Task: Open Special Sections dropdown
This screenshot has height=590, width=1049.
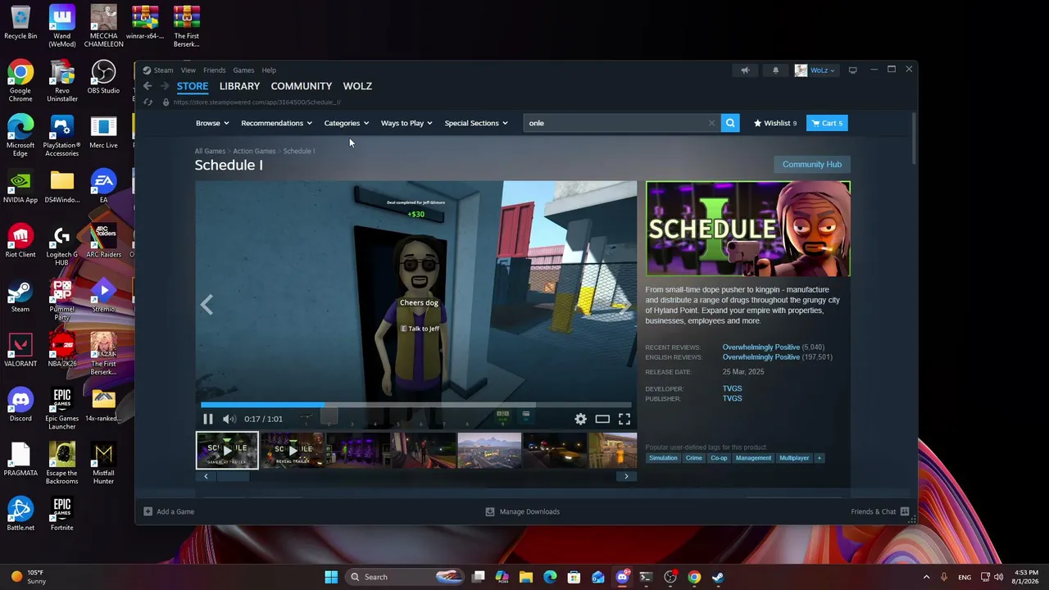Action: (475, 123)
